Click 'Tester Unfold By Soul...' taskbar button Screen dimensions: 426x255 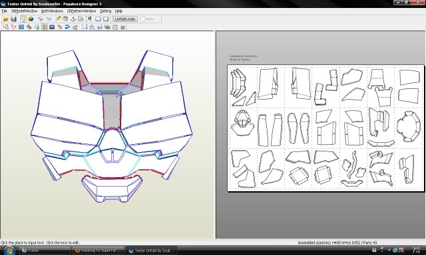click(x=152, y=250)
